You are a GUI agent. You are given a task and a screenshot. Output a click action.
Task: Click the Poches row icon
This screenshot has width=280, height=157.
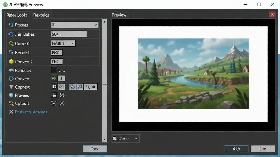pos(11,25)
